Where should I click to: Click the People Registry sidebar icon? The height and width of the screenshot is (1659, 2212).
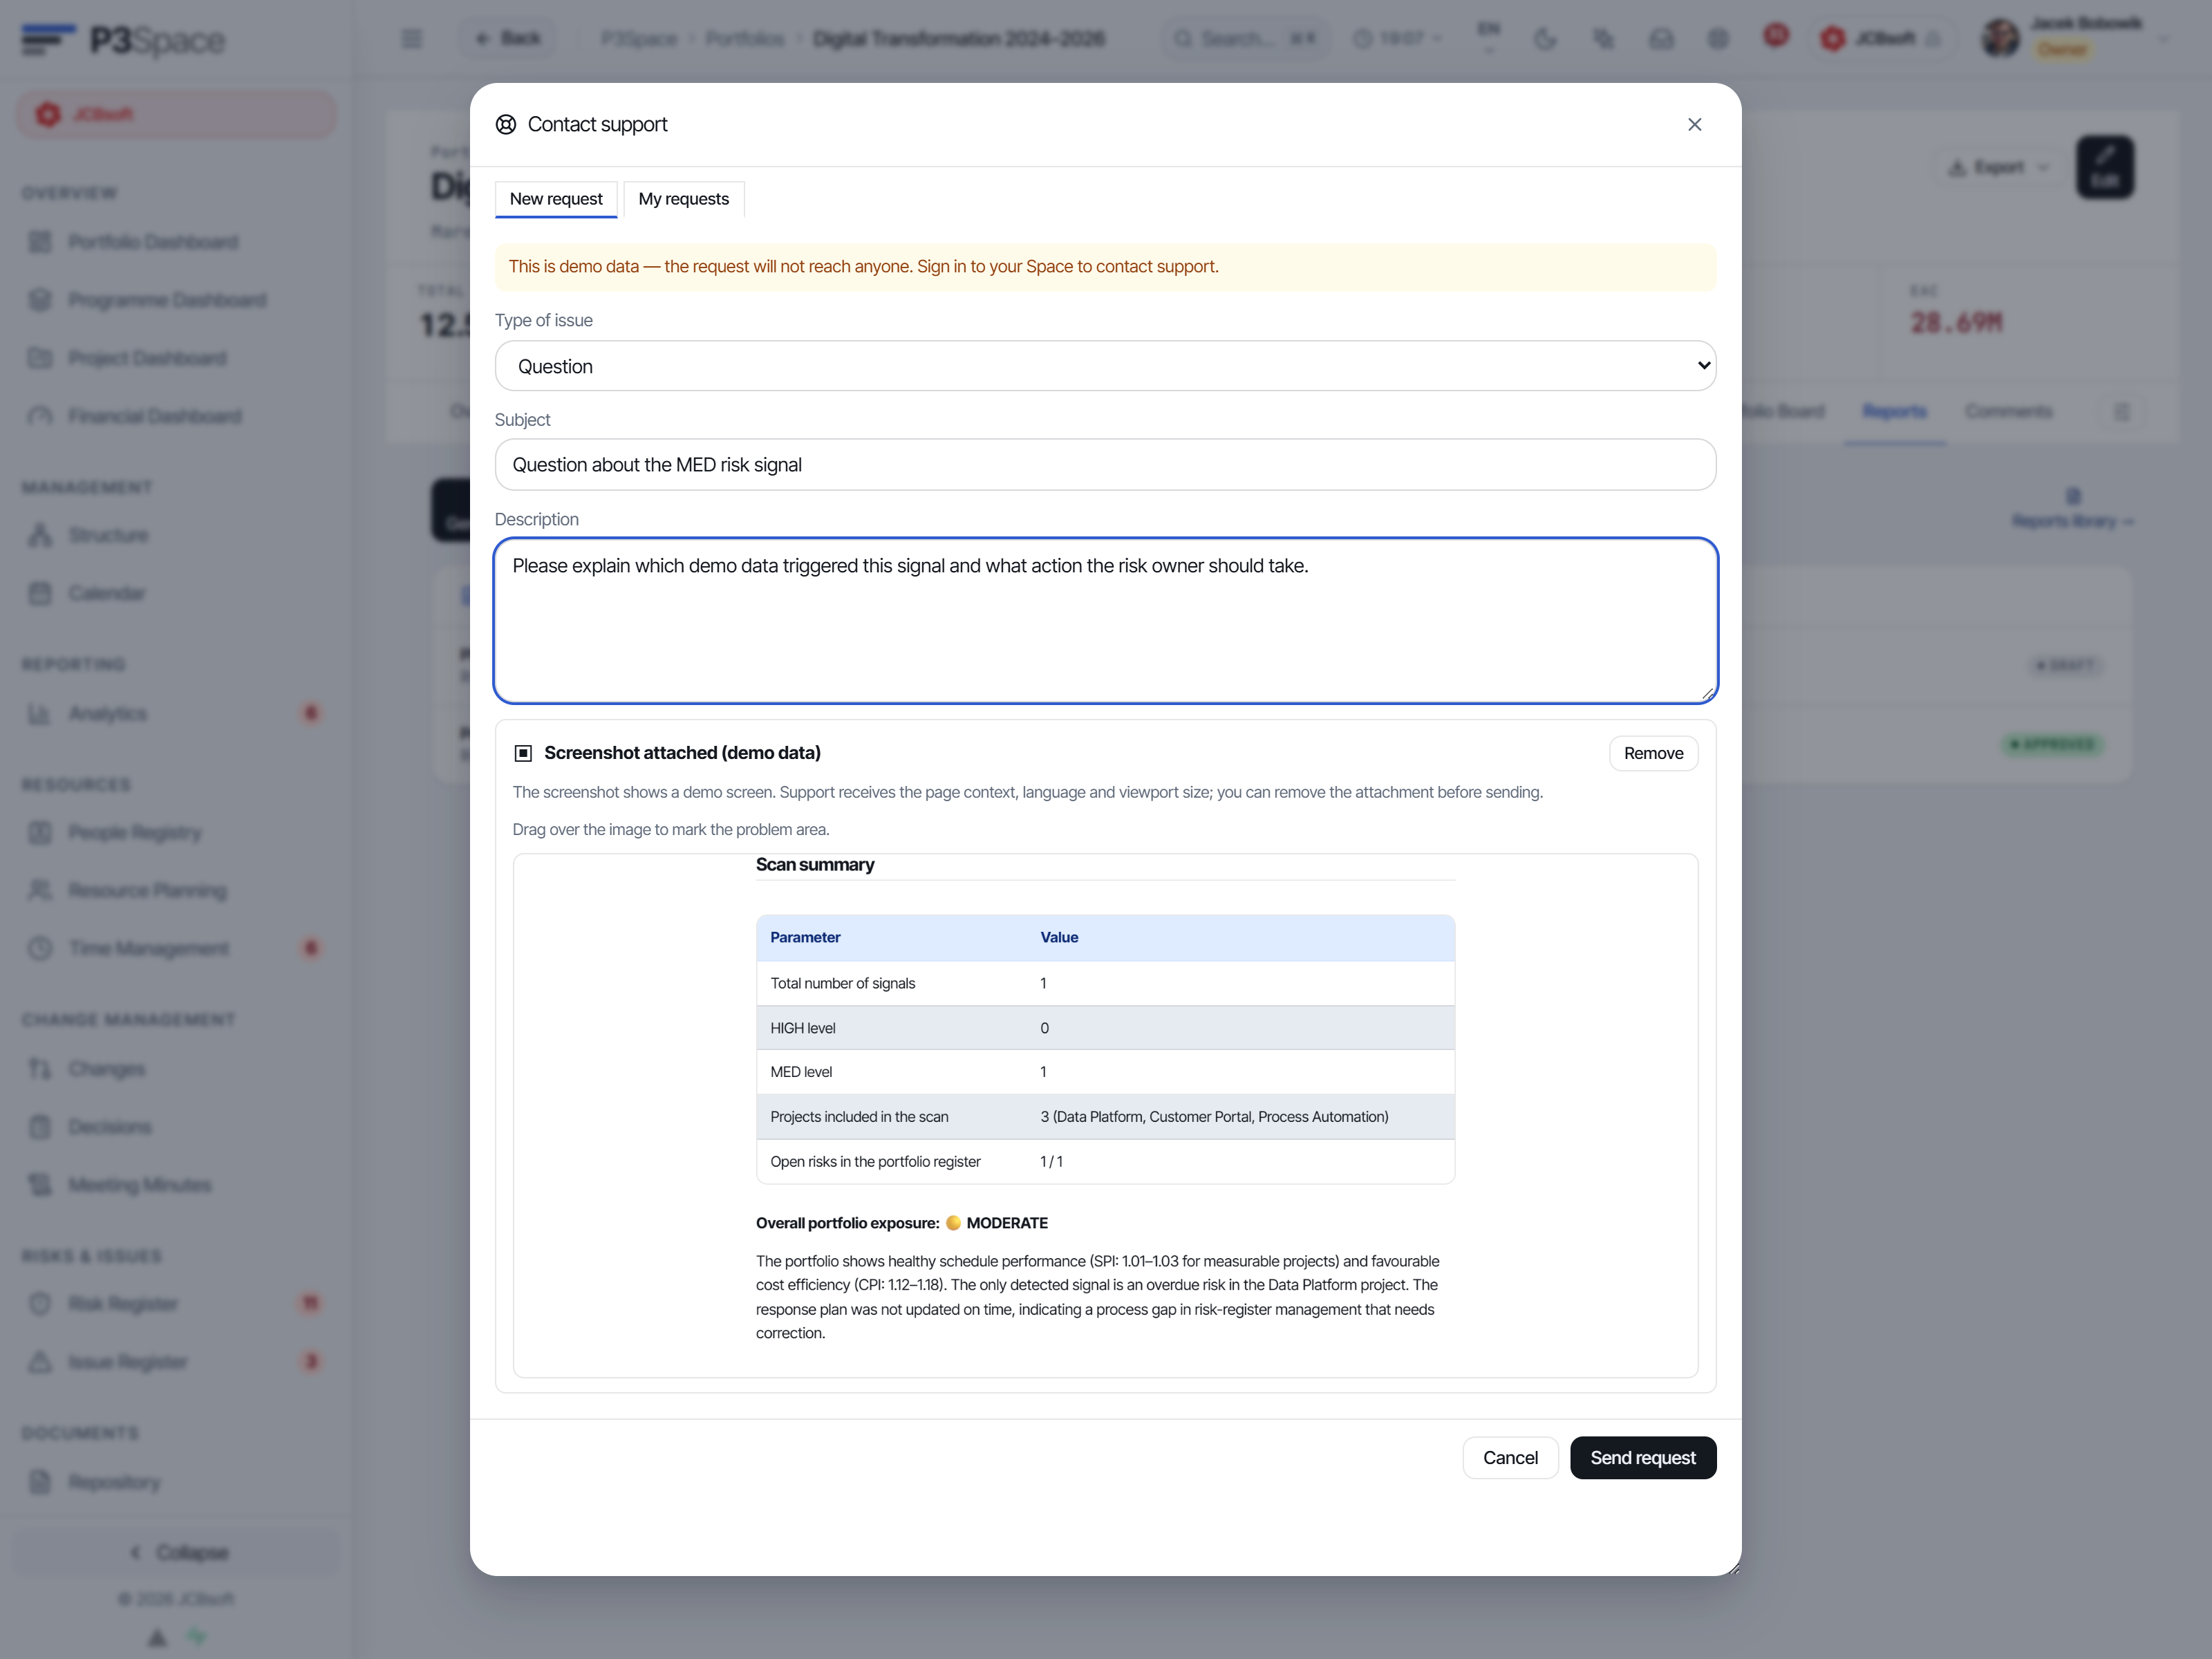click(x=40, y=832)
